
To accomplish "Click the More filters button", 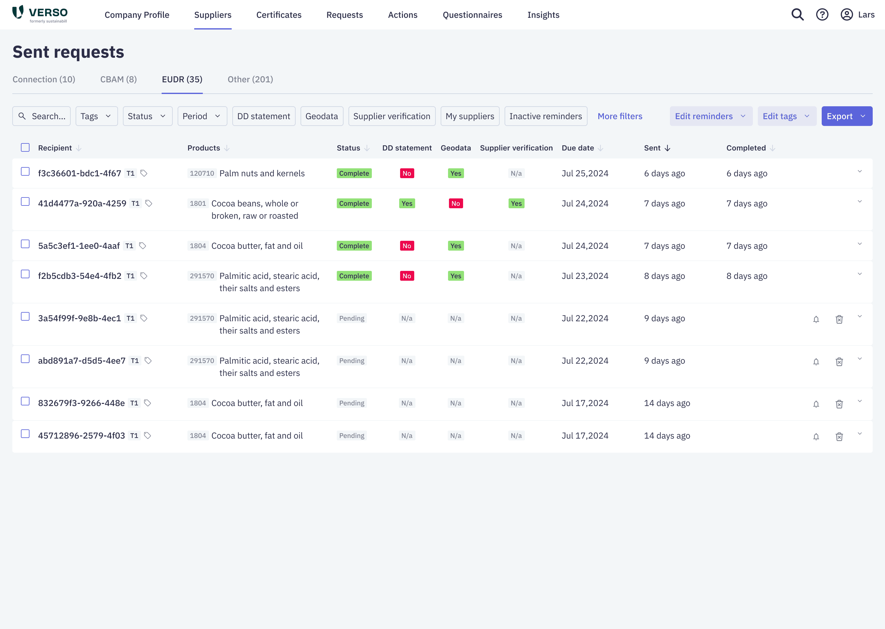I will [620, 116].
